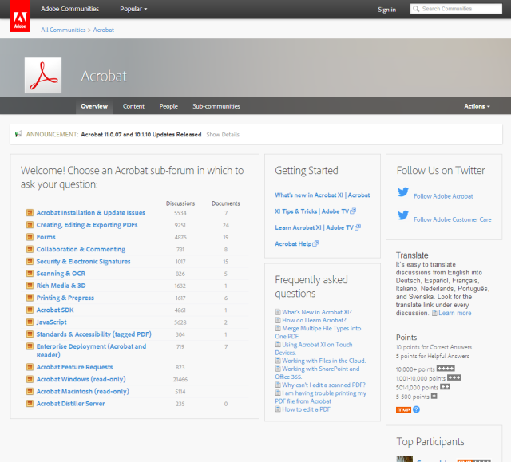Open Why can't I edit a scanned PDF? FAQ
511x462 pixels.
[x=323, y=385]
